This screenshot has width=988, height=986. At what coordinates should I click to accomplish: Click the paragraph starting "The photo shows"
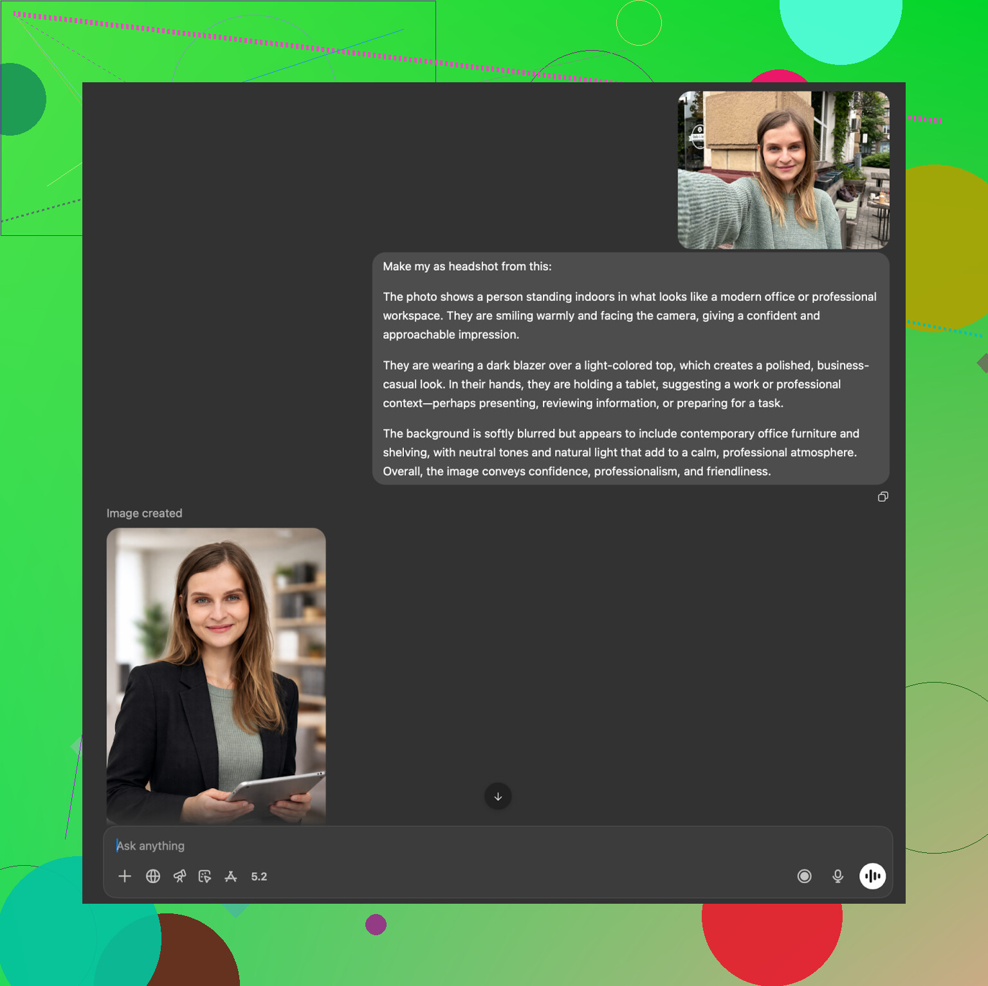click(629, 316)
